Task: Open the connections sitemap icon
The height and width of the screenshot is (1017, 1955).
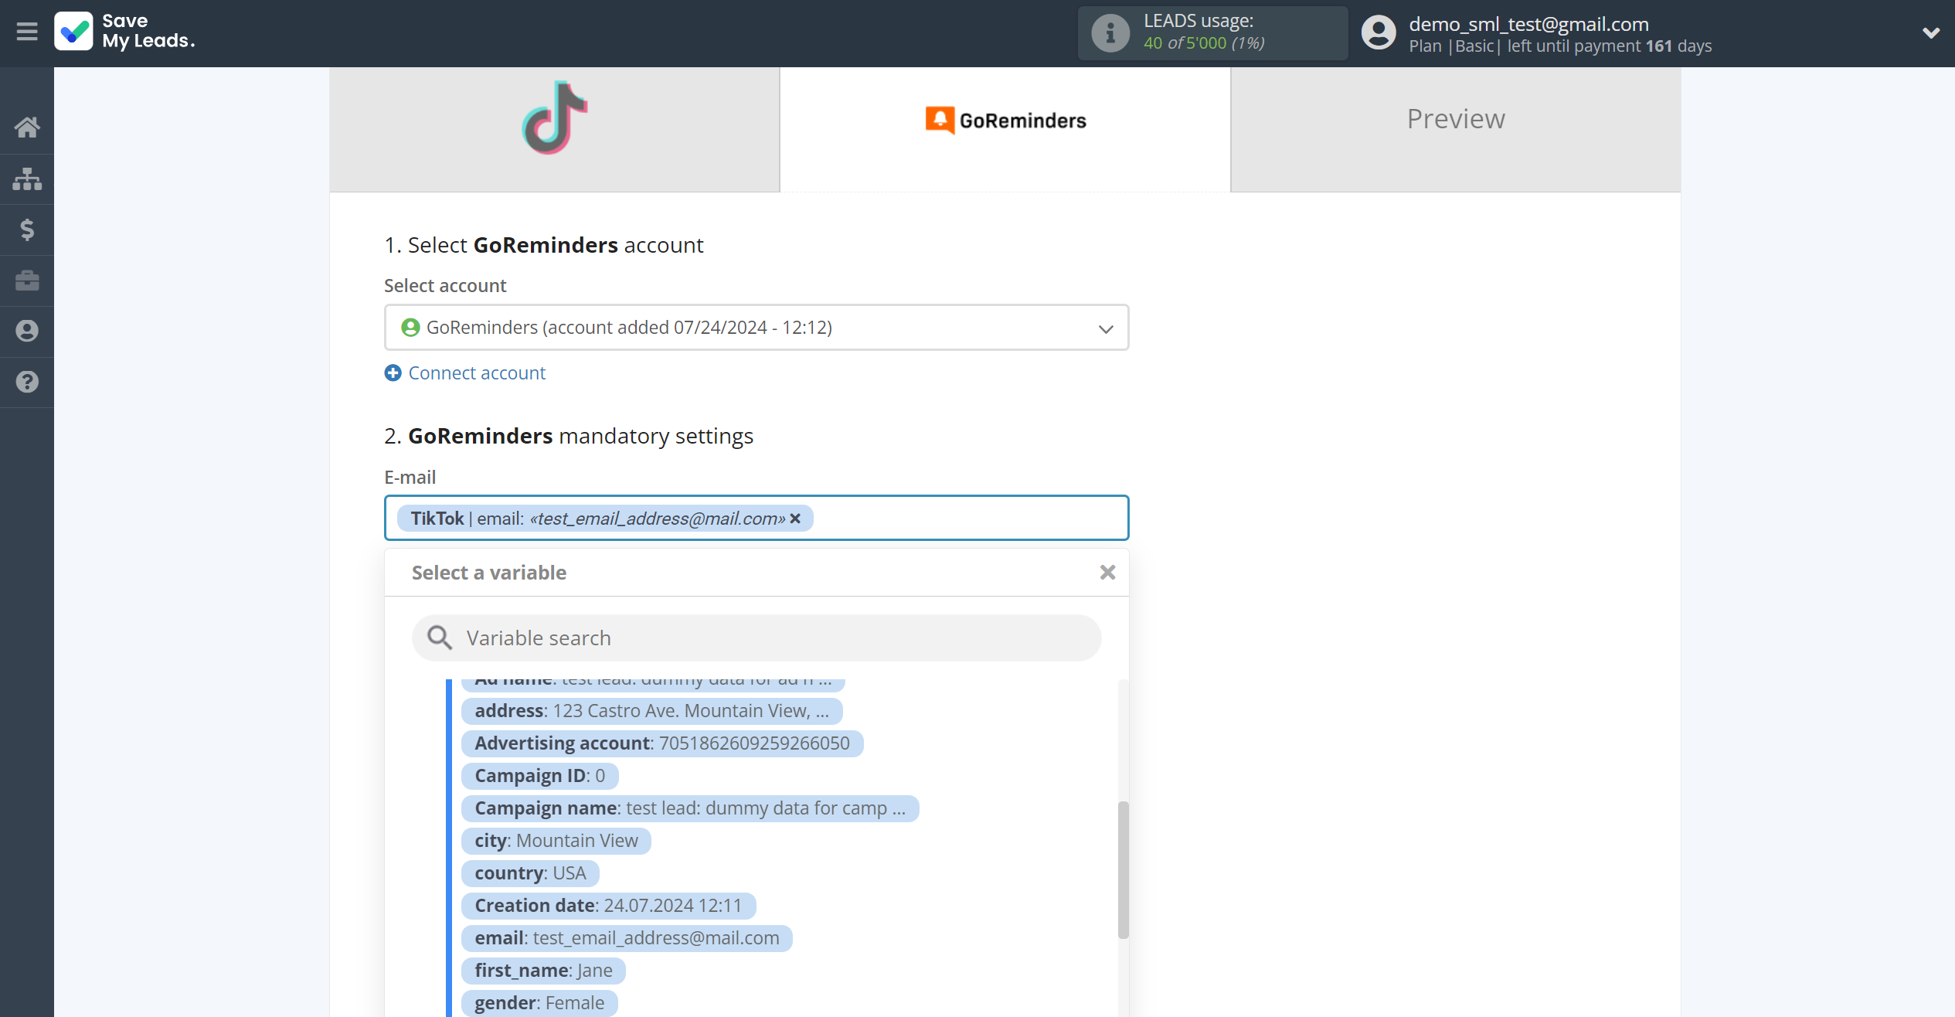Action: pyautogui.click(x=27, y=179)
